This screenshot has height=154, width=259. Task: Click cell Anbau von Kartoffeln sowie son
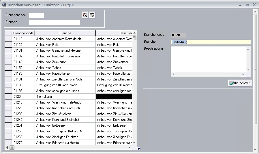(x=65, y=56)
